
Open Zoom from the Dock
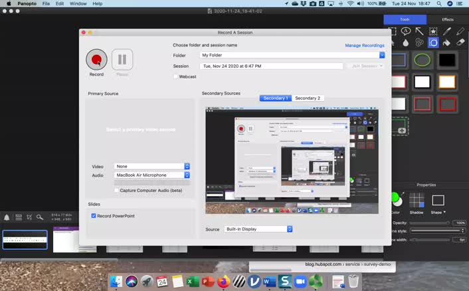(300, 282)
